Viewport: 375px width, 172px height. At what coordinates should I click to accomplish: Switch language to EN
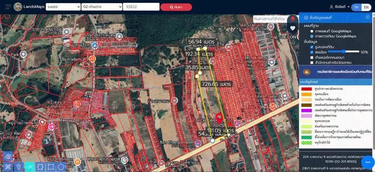pyautogui.click(x=366, y=7)
